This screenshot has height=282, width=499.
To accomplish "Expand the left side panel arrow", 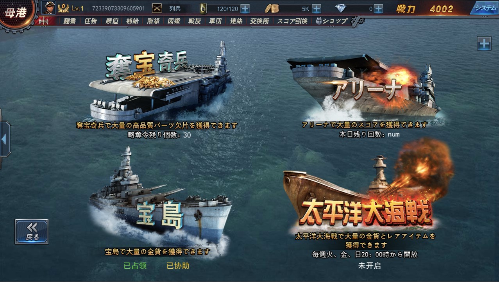I will coord(4,139).
